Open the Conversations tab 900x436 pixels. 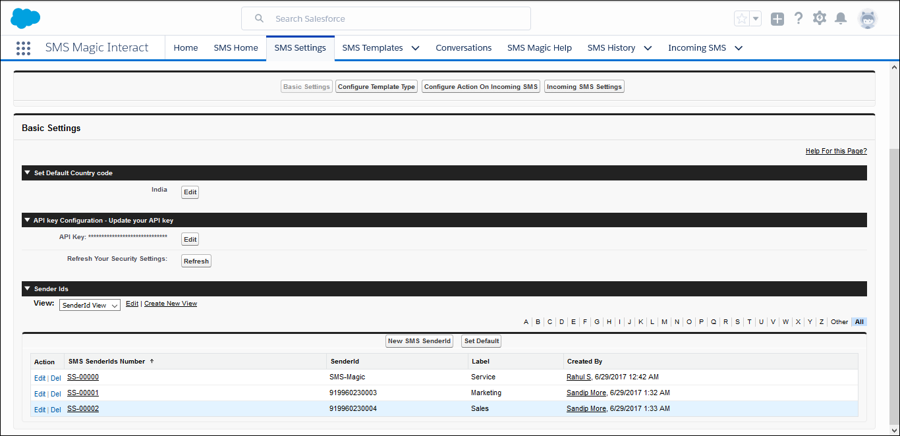pos(464,48)
